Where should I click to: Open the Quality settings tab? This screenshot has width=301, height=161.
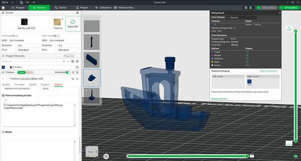click(6, 84)
